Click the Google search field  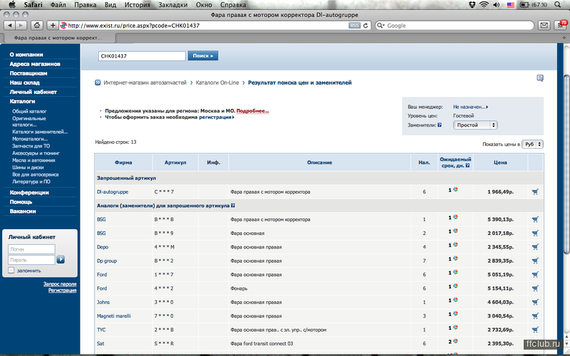(455, 26)
